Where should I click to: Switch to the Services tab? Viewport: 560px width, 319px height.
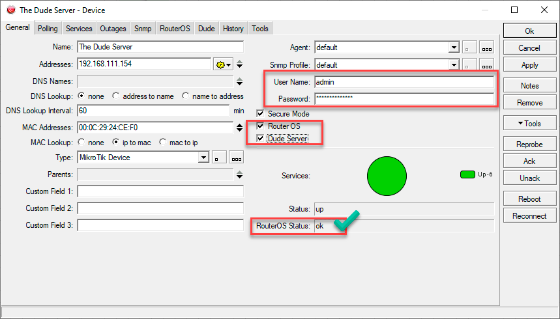pos(79,29)
